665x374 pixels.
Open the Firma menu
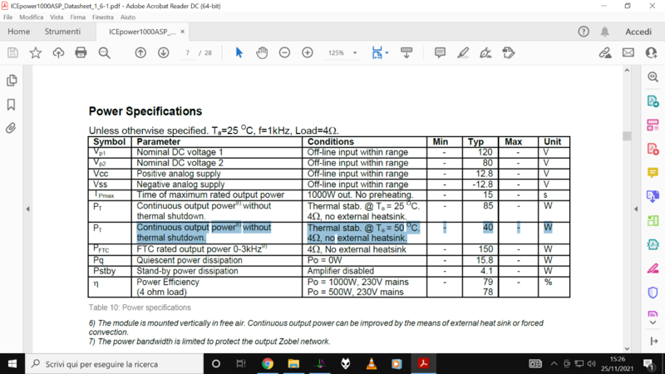[77, 17]
